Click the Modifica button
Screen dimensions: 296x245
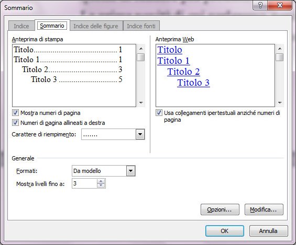pos(264,209)
